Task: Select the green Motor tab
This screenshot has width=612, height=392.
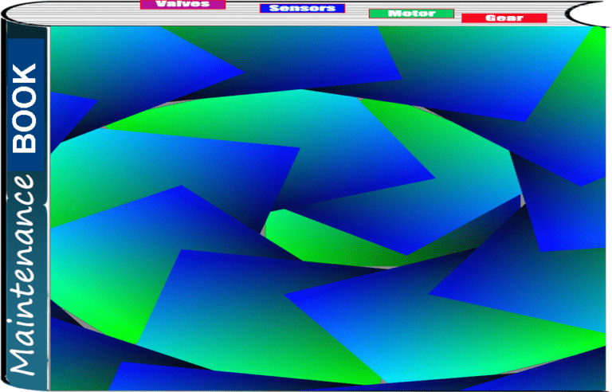Action: pos(411,14)
